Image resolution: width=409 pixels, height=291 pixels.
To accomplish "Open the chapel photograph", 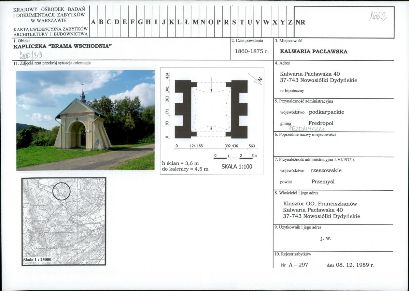I will pos(85,120).
